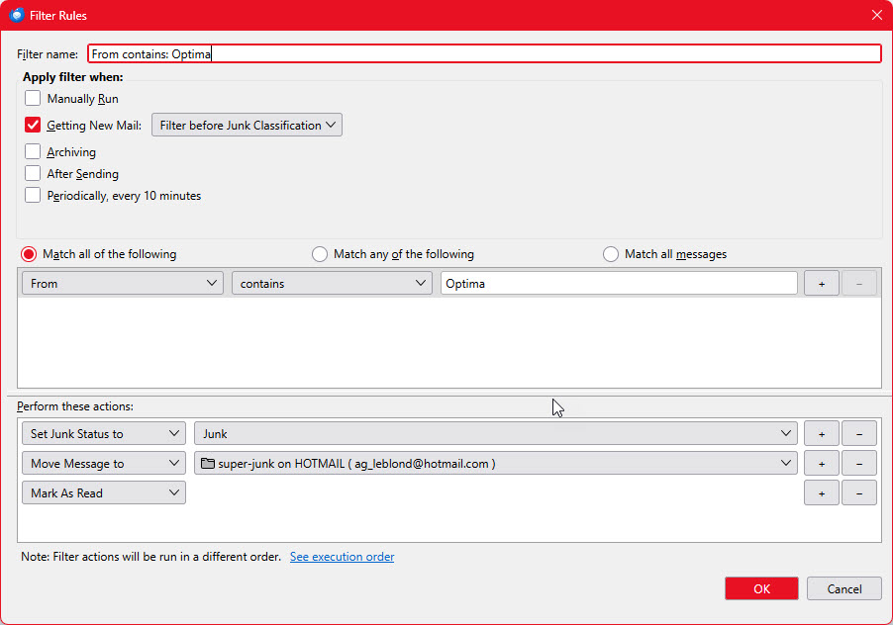Close the Filter Rules dialog window
Image resolution: width=893 pixels, height=625 pixels.
(x=876, y=15)
